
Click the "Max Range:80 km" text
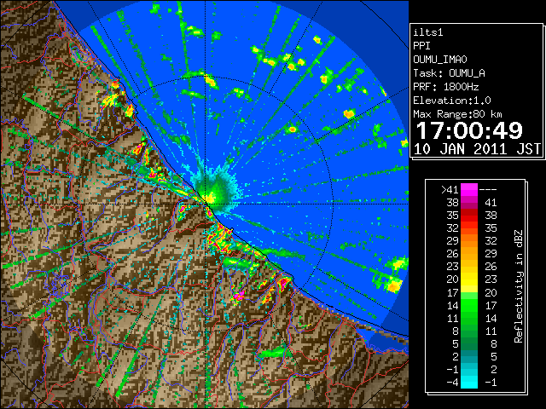click(x=457, y=114)
